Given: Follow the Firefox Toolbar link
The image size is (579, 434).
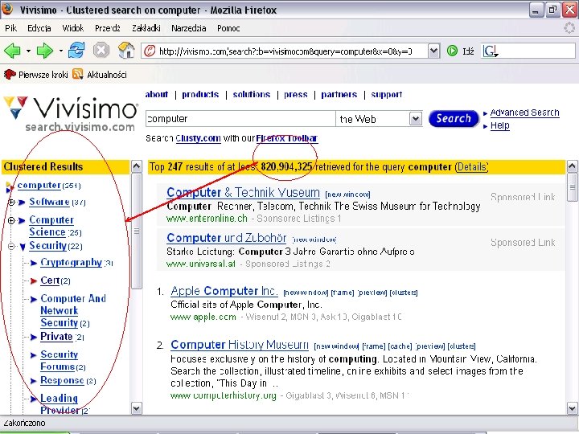Looking at the screenshot, I should tap(287, 138).
